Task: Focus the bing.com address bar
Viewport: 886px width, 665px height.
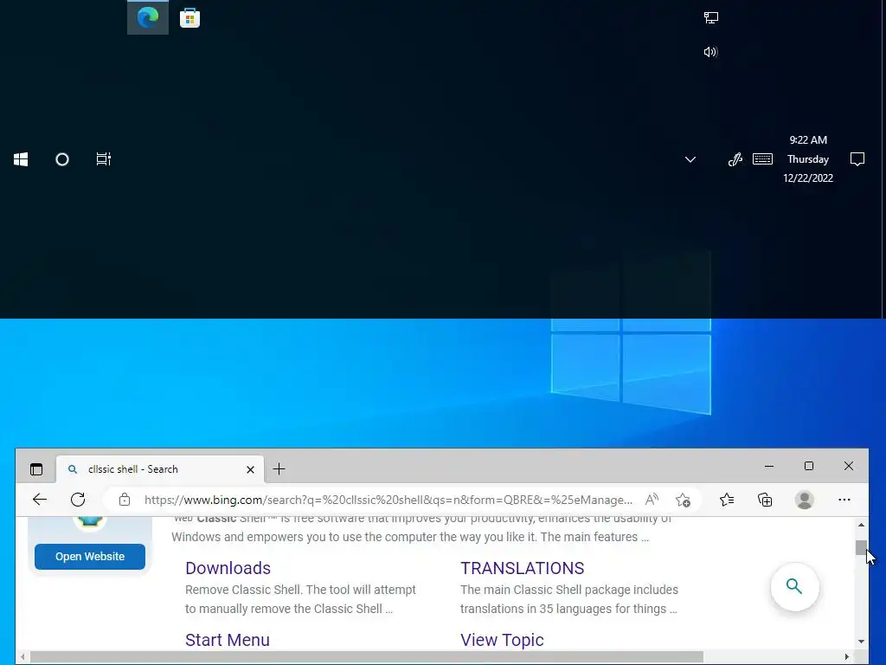Action: tap(388, 500)
